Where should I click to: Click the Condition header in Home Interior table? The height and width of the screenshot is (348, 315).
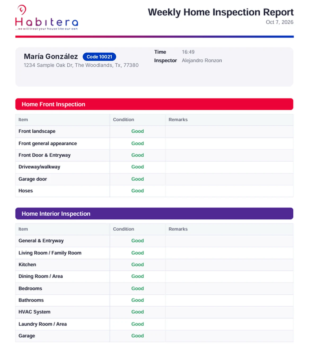(x=124, y=229)
